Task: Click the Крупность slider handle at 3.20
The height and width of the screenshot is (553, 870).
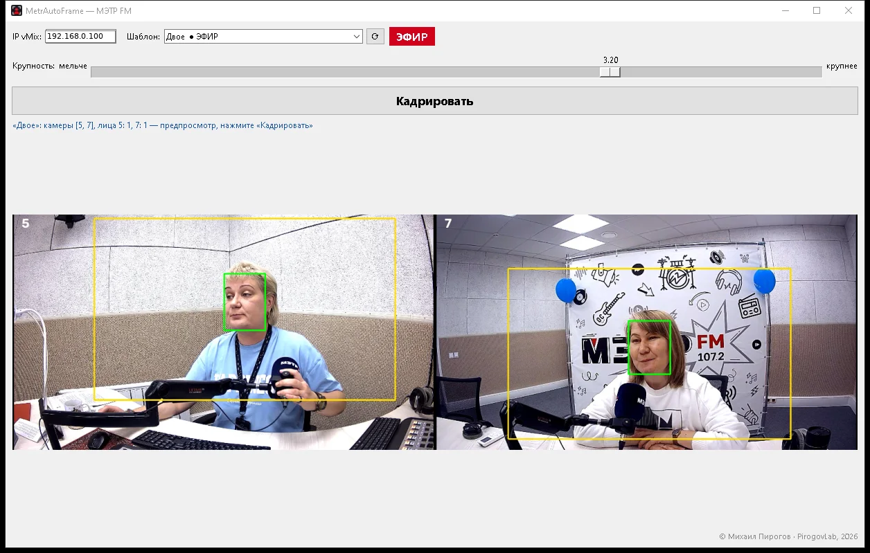Action: (610, 72)
